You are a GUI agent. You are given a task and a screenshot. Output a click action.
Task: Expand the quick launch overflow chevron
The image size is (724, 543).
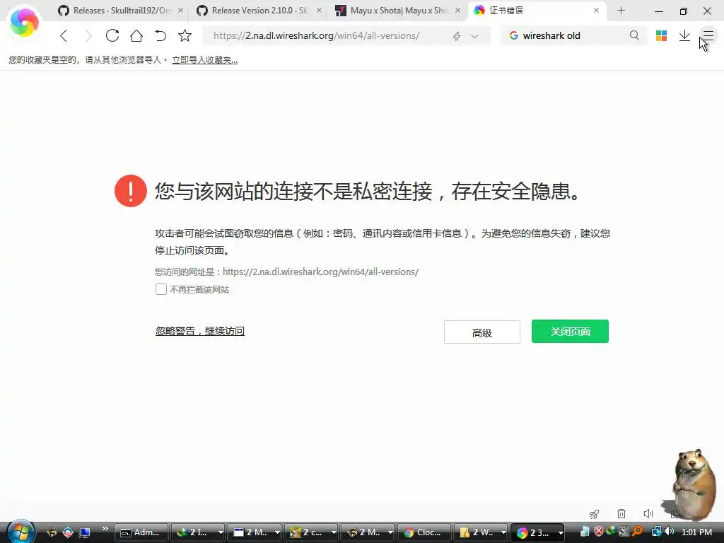(x=105, y=529)
